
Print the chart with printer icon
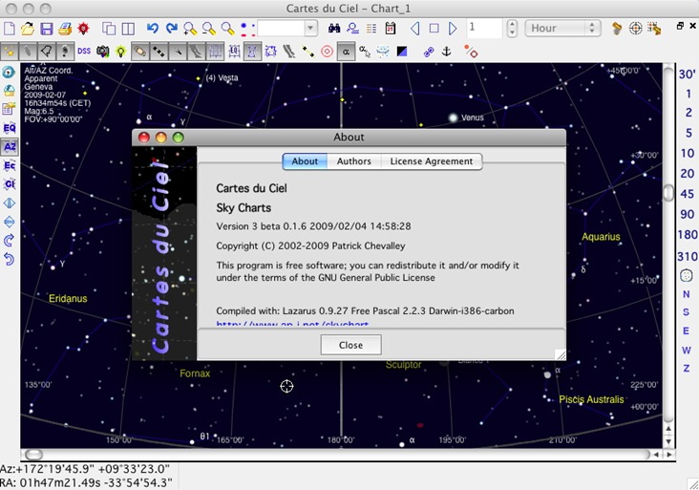pyautogui.click(x=65, y=29)
